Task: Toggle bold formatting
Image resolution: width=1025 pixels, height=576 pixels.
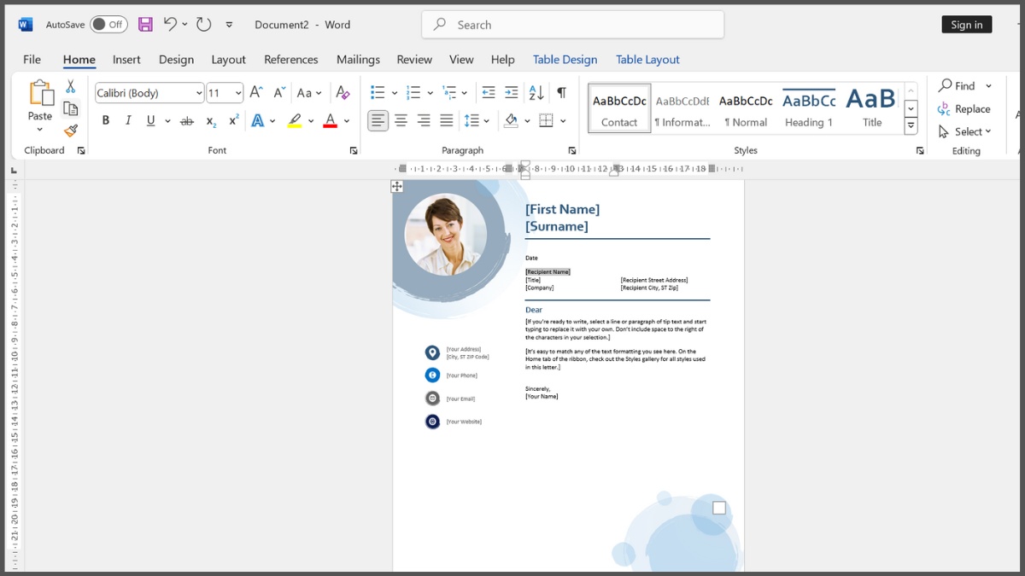Action: point(105,119)
